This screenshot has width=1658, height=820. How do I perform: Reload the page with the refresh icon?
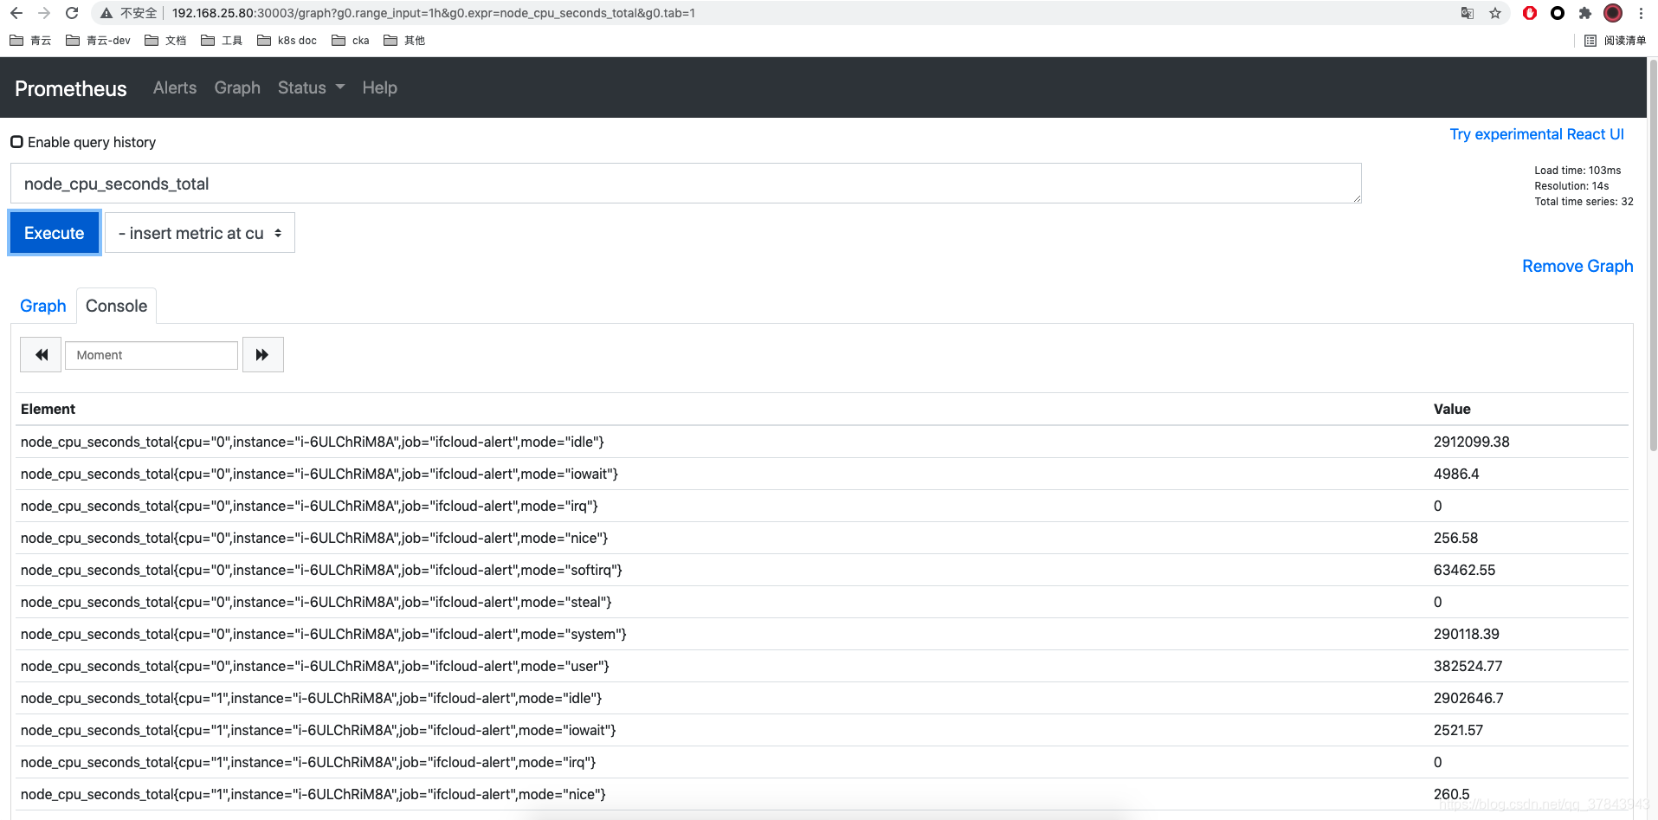(72, 13)
